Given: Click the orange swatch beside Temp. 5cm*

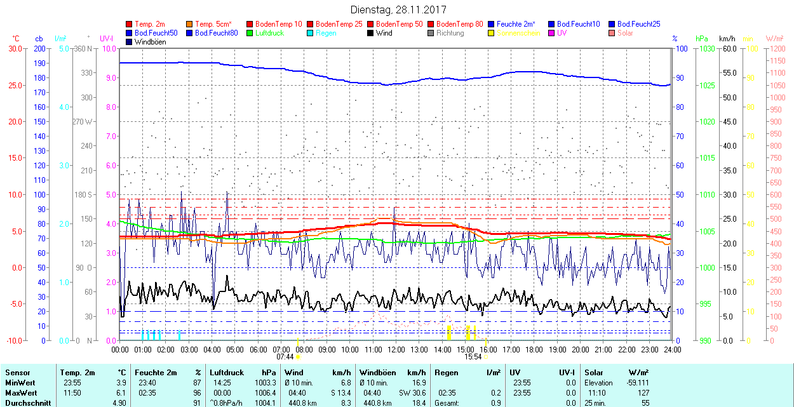Looking at the screenshot, I should pyautogui.click(x=190, y=24).
